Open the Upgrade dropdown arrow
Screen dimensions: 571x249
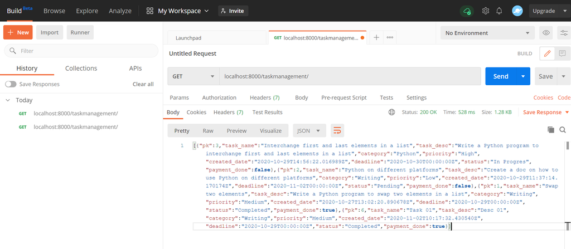pos(564,11)
